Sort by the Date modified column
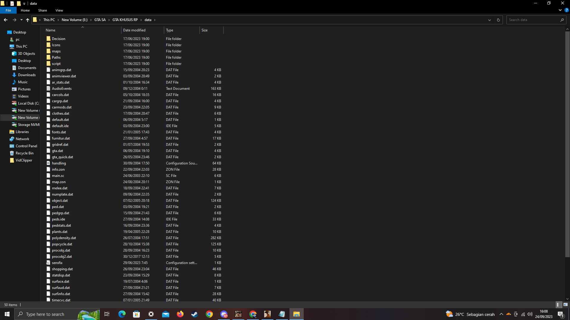570x320 pixels. coord(134,30)
